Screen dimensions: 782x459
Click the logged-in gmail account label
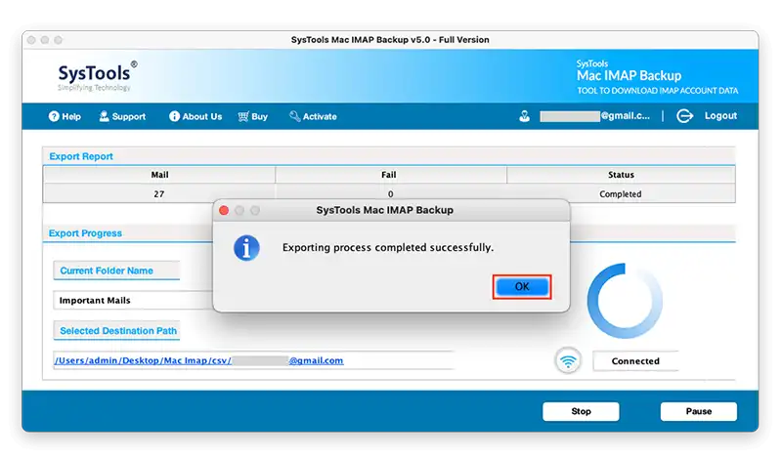point(594,116)
